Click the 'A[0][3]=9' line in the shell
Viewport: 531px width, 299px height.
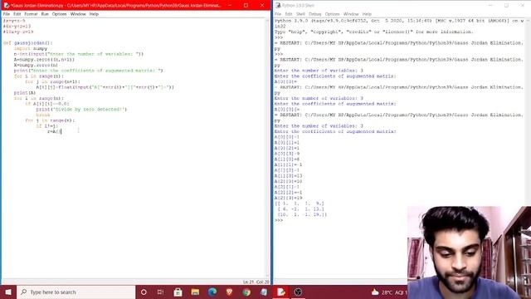(287, 153)
